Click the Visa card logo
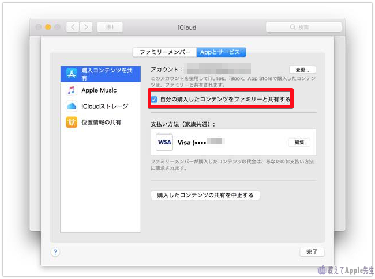The width and height of the screenshot is (375, 279). point(164,142)
